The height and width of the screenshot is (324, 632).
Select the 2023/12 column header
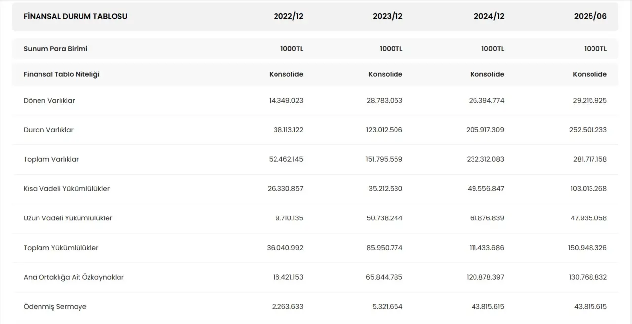pos(388,16)
